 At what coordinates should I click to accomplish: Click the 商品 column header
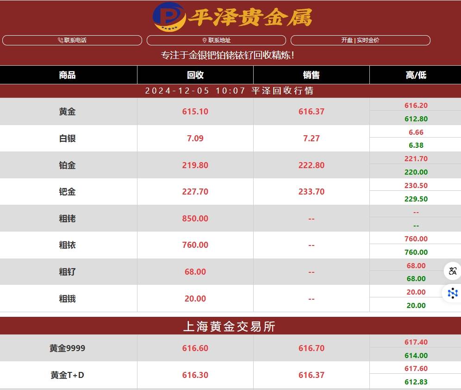pyautogui.click(x=67, y=75)
